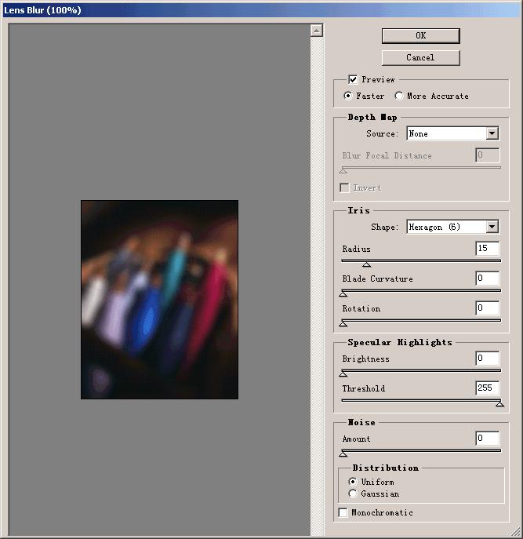The height and width of the screenshot is (539, 523).
Task: Click the Threshold input field
Action: tap(487, 388)
